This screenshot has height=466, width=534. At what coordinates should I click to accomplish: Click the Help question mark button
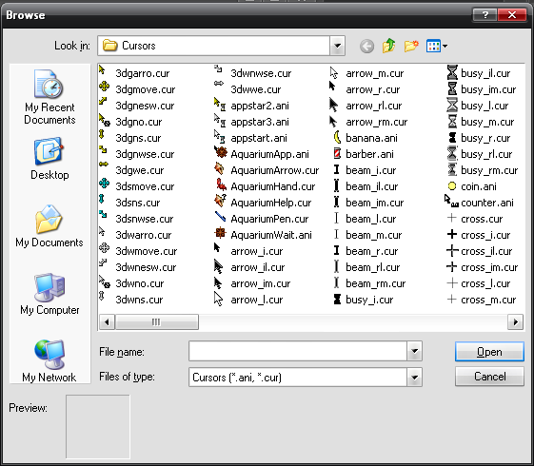pyautogui.click(x=485, y=14)
